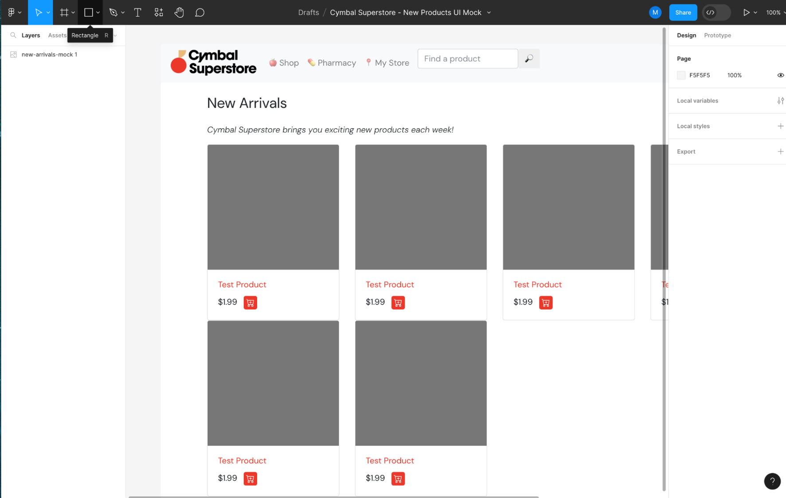Toggle Dev Mode switch

716,12
